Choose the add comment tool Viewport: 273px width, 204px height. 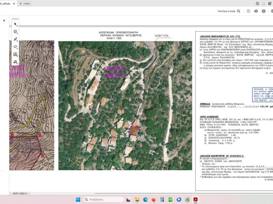point(15,32)
